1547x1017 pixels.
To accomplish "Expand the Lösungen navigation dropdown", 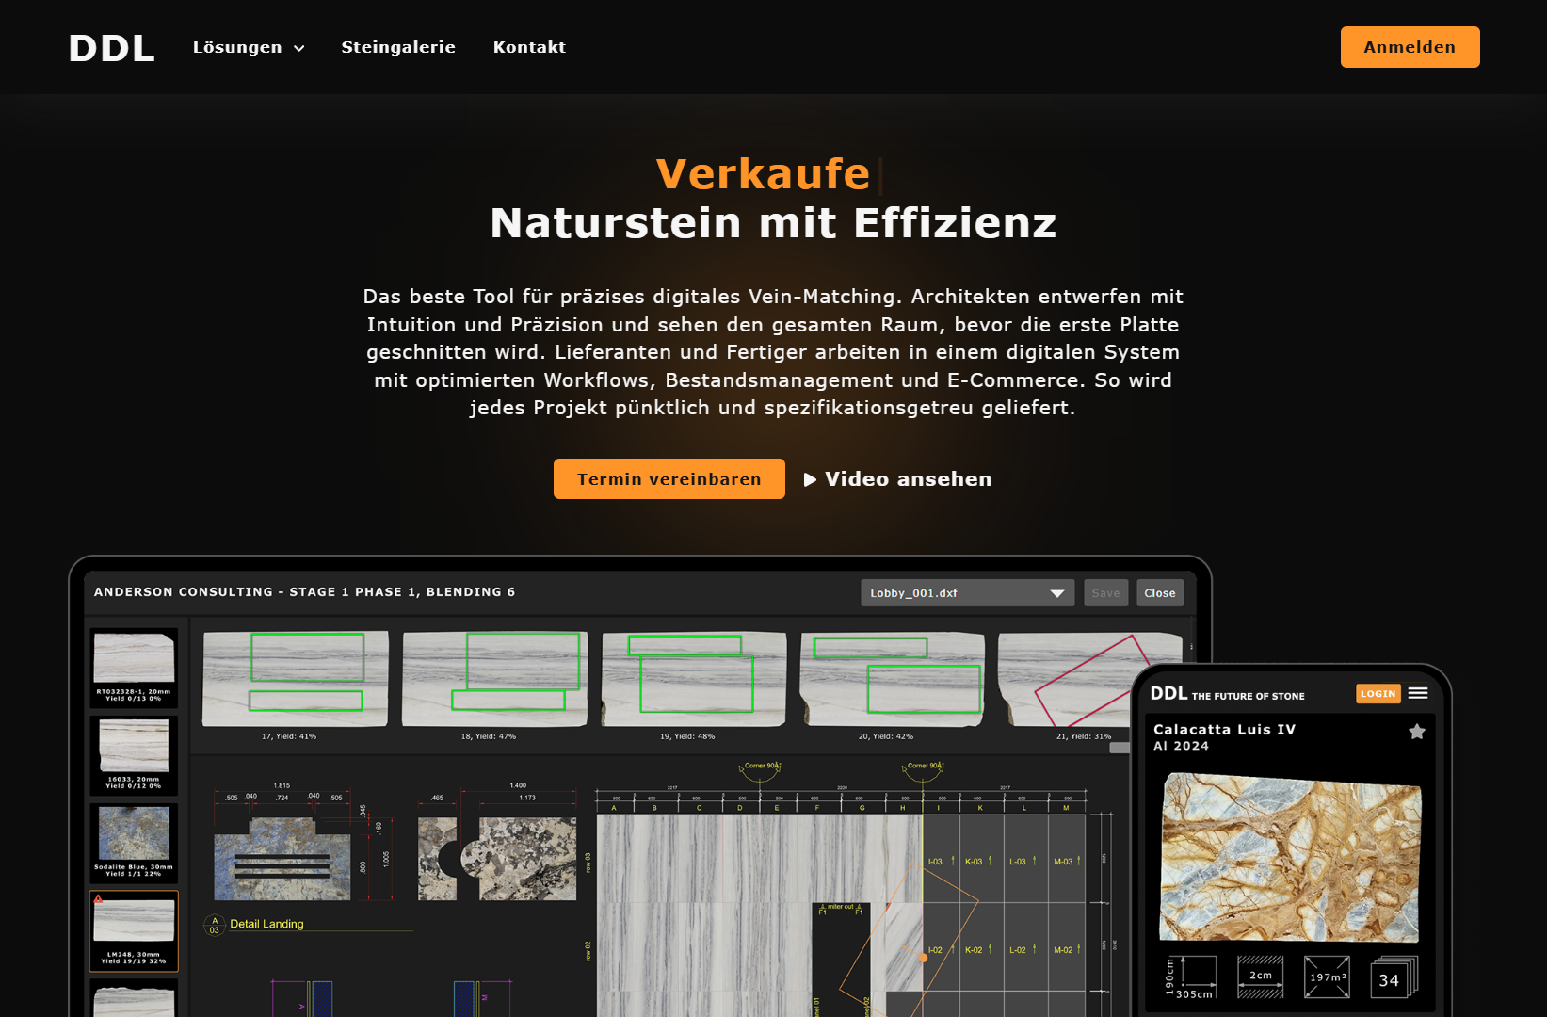I will click(248, 46).
